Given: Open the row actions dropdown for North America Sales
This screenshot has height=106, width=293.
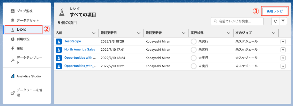Looking at the screenshot, I should tap(283, 50).
